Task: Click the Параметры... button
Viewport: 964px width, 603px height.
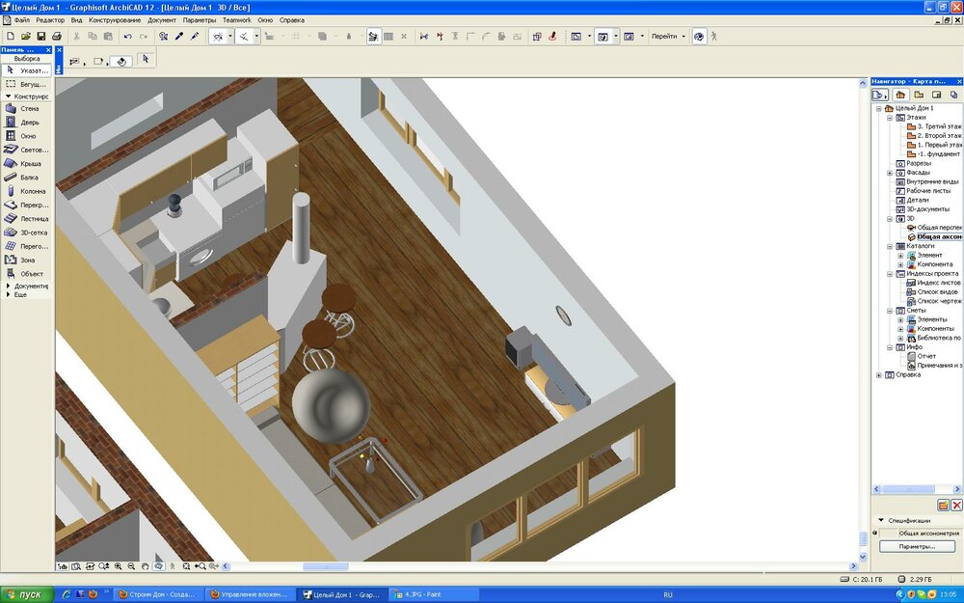Action: [916, 546]
